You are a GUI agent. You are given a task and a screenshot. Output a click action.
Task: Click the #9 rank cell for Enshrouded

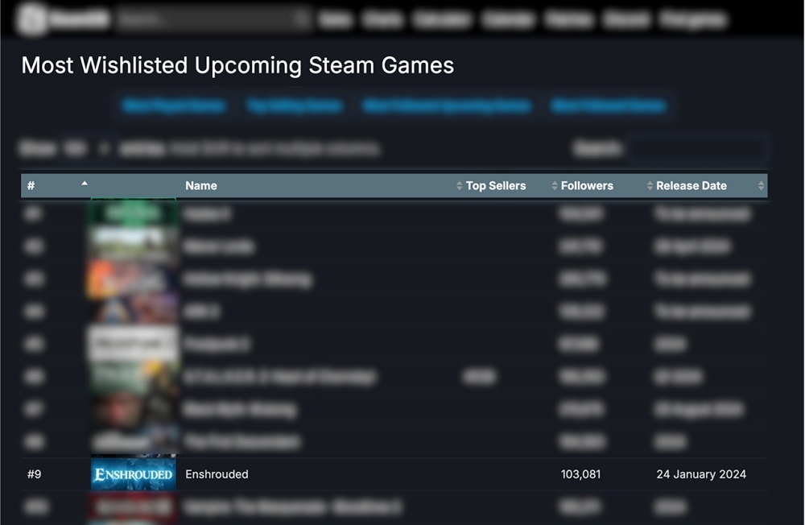tap(34, 474)
